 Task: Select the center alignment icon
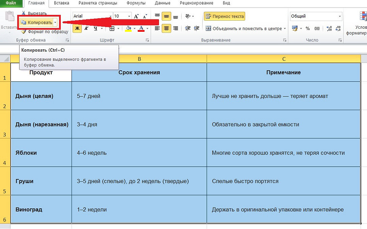coord(166,28)
